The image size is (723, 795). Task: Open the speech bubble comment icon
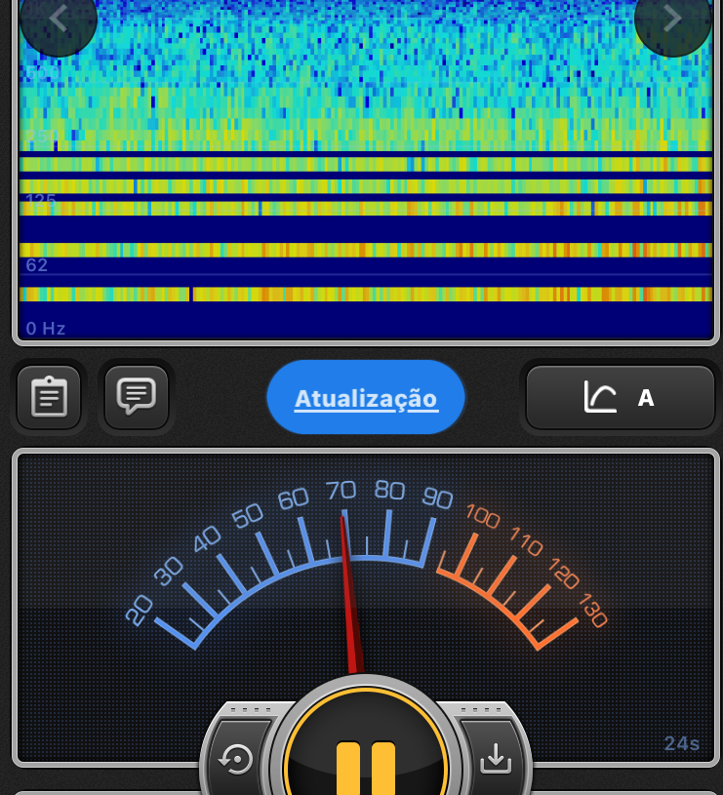click(x=137, y=396)
